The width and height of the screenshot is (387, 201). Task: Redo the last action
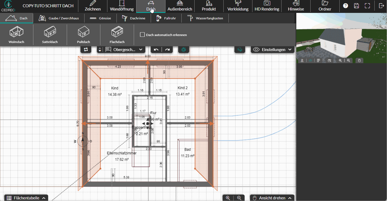coord(167,49)
